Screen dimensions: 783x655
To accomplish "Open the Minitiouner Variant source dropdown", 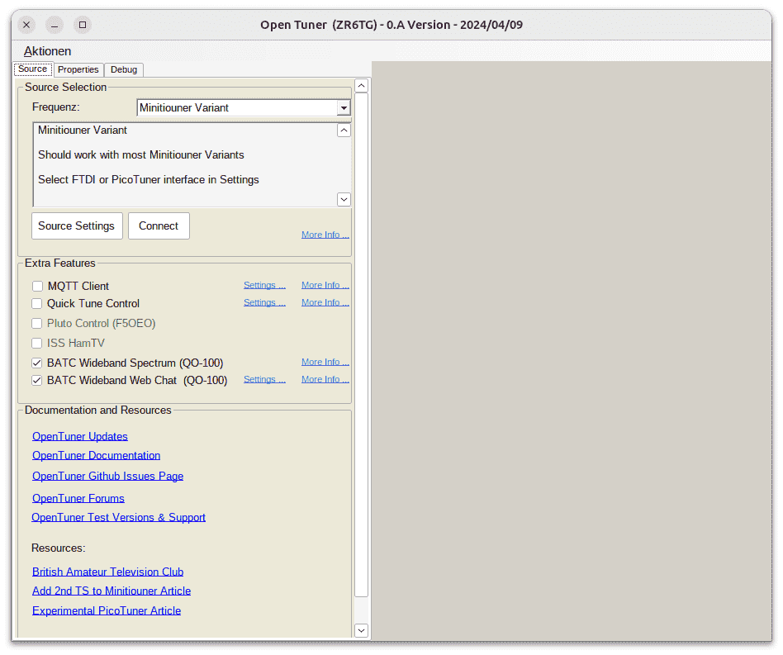I will [244, 108].
